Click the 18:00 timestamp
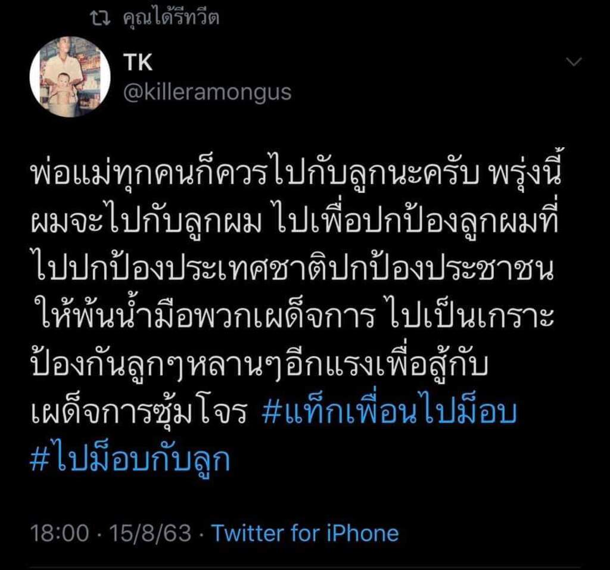The width and height of the screenshot is (610, 570). pos(60,532)
